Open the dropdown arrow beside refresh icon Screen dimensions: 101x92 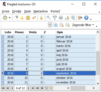pyautogui.click(x=10, y=18)
